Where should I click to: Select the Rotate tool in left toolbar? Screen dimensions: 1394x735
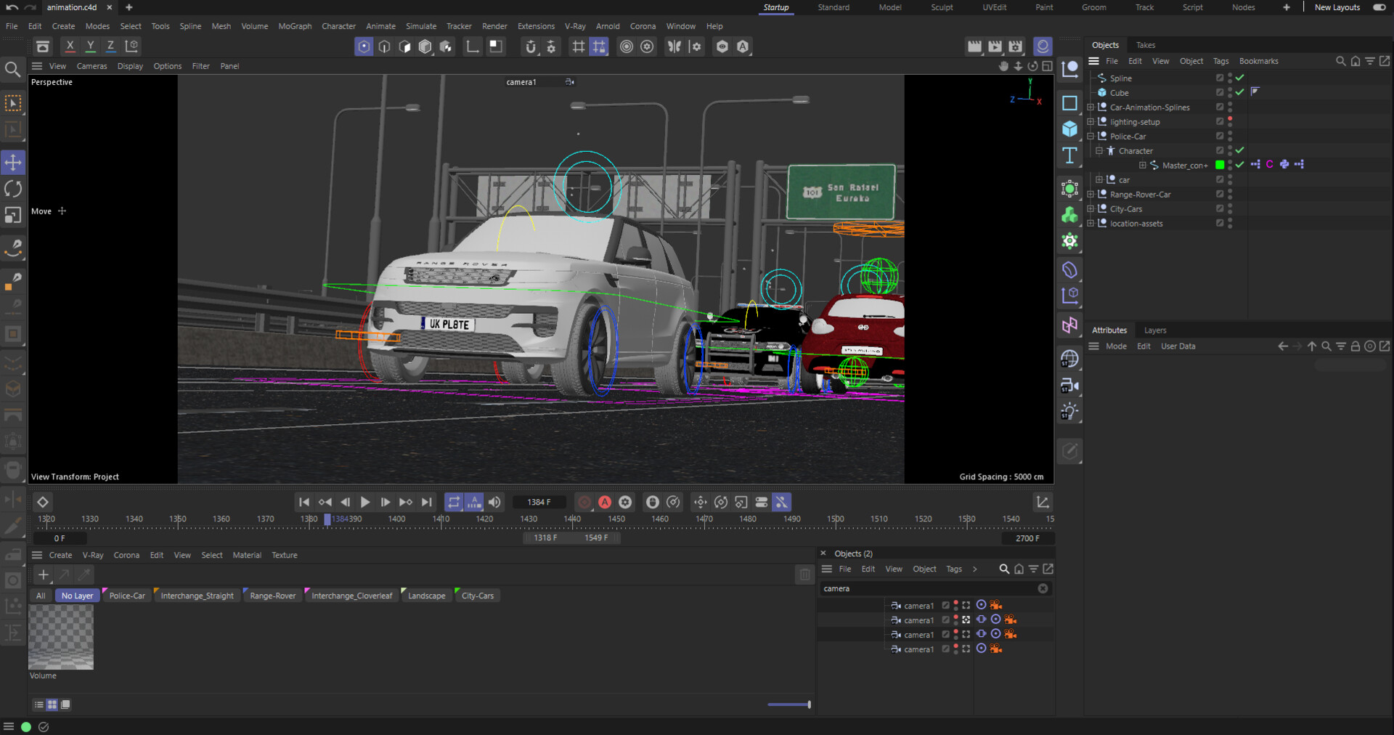coord(13,189)
